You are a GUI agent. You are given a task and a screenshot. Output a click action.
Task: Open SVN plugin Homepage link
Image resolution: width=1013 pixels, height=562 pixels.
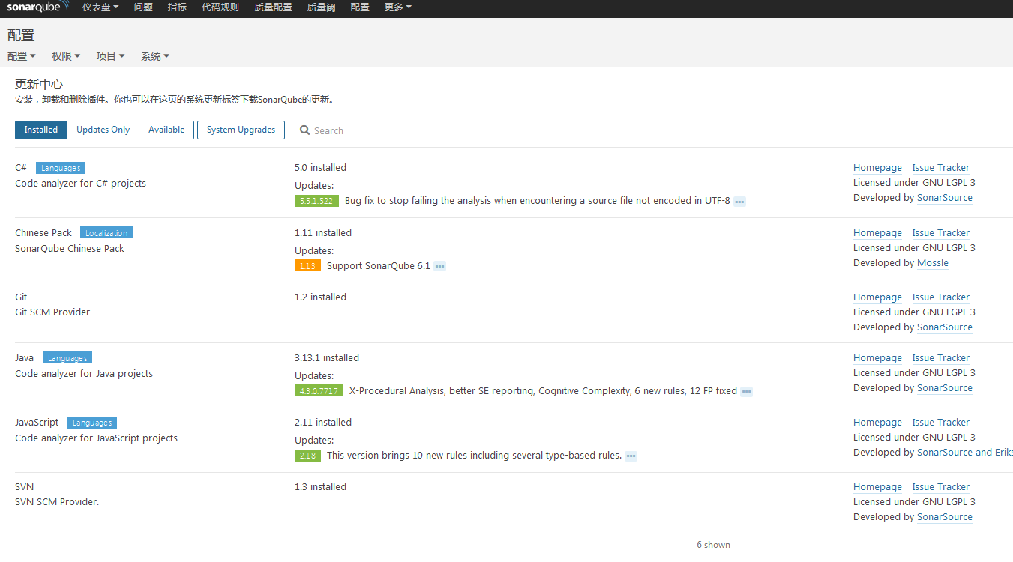point(877,487)
